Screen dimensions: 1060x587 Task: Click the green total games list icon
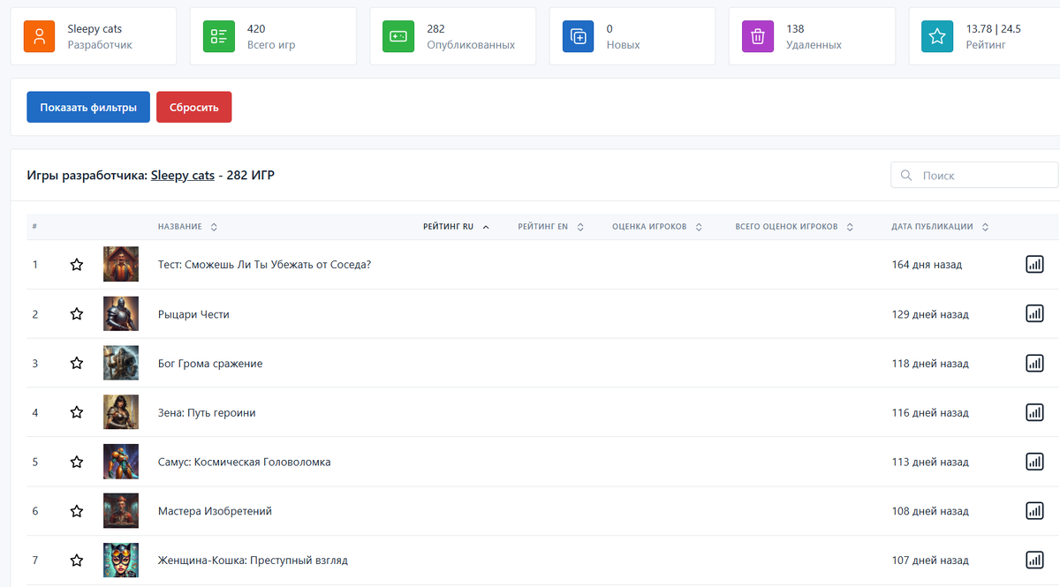tap(218, 36)
